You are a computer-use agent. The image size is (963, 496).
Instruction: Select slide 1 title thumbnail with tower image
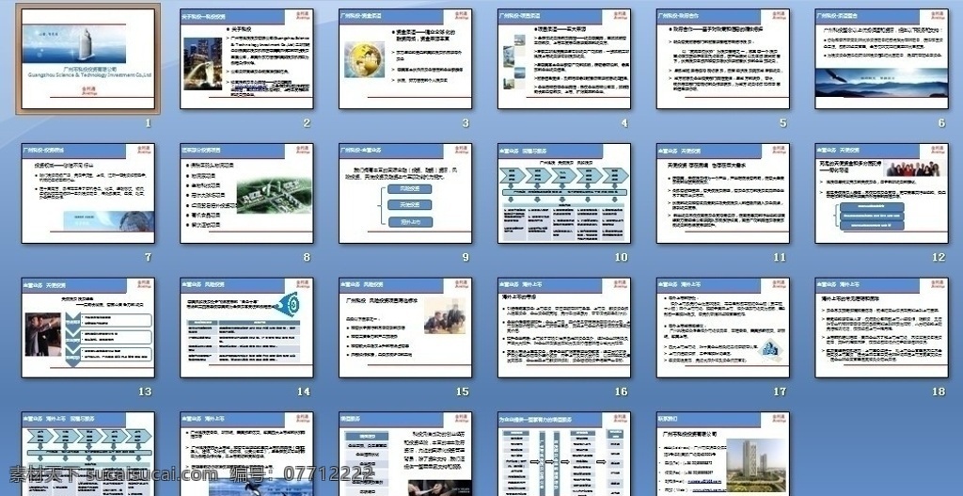point(87,59)
